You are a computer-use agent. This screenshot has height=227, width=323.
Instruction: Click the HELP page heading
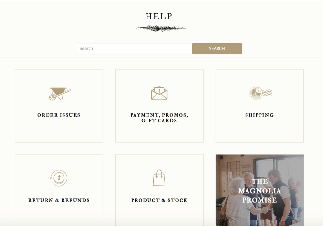tap(159, 17)
